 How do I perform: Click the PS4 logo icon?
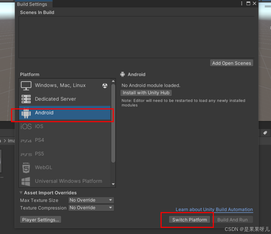click(x=26, y=141)
